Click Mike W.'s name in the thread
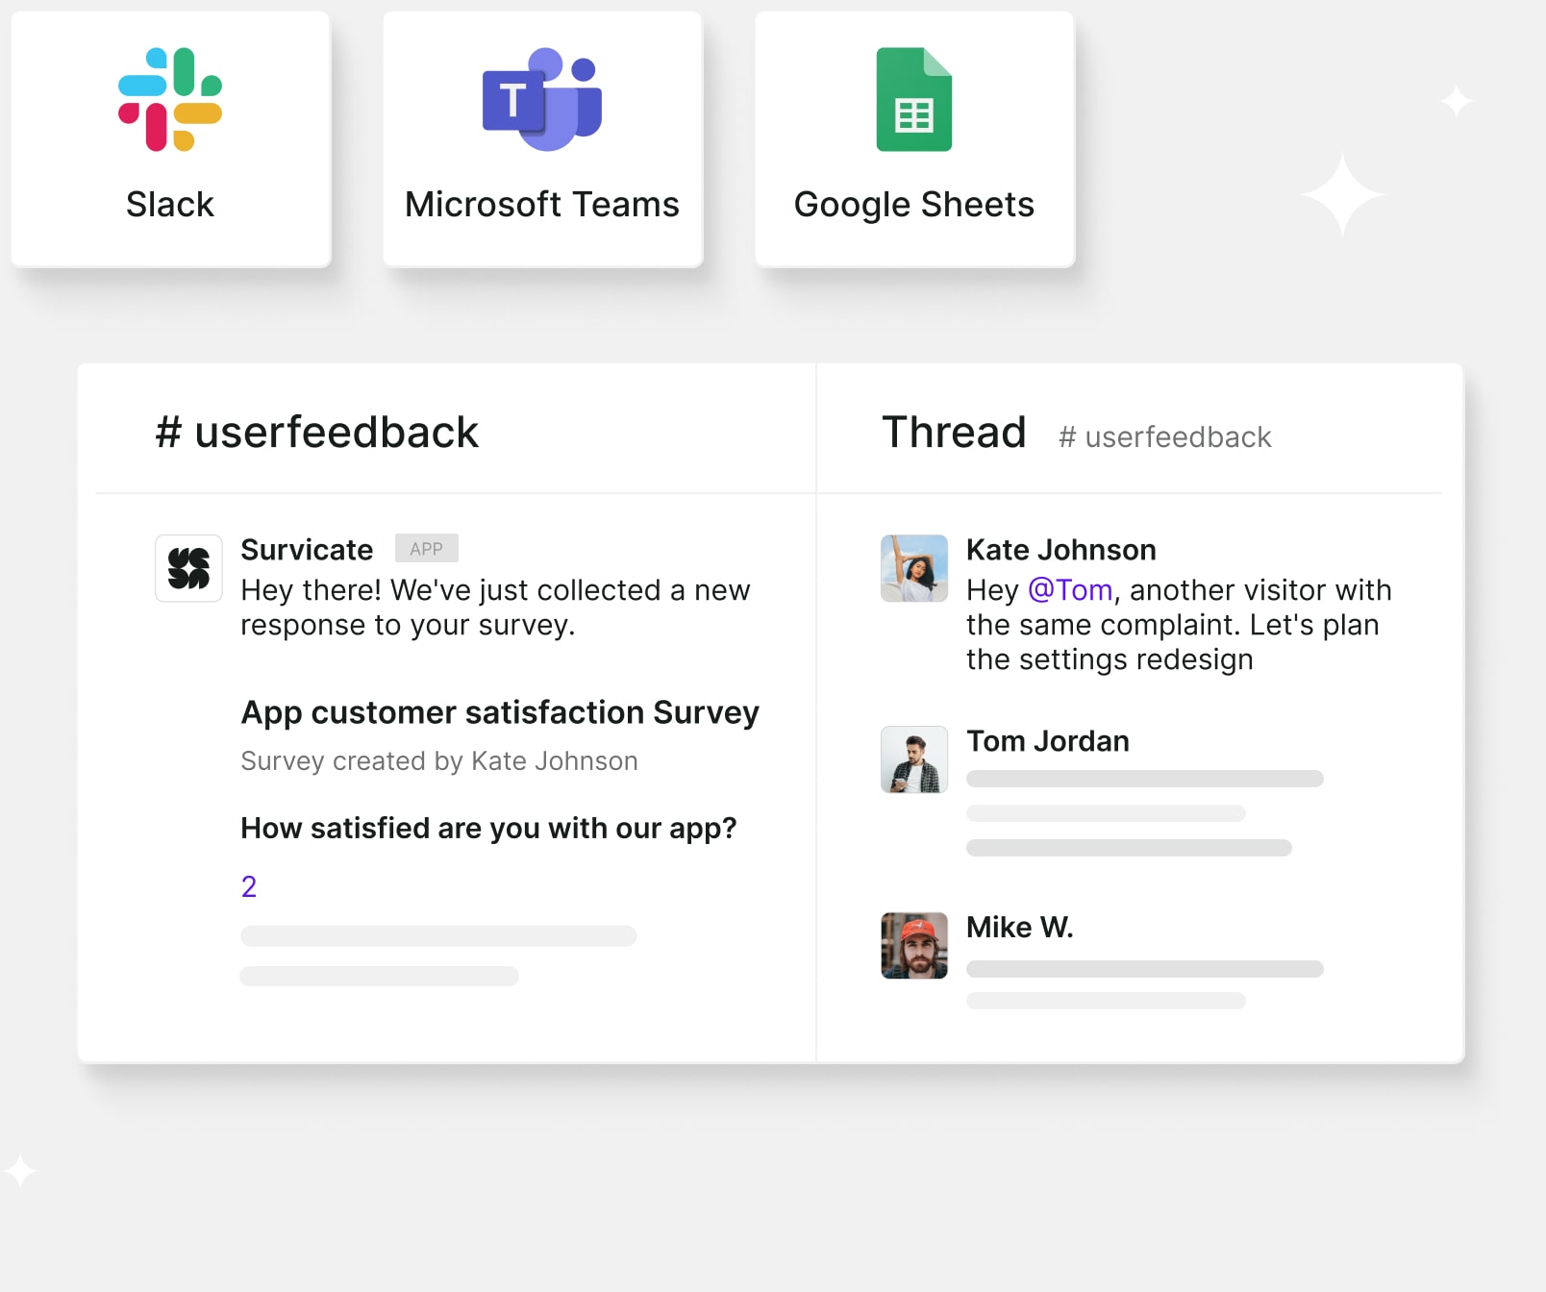1546x1292 pixels. click(1020, 928)
